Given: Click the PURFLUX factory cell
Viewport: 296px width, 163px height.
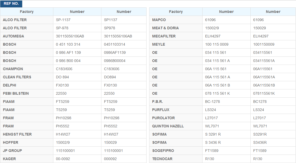Looking at the screenshot, I should [x=176, y=110].
